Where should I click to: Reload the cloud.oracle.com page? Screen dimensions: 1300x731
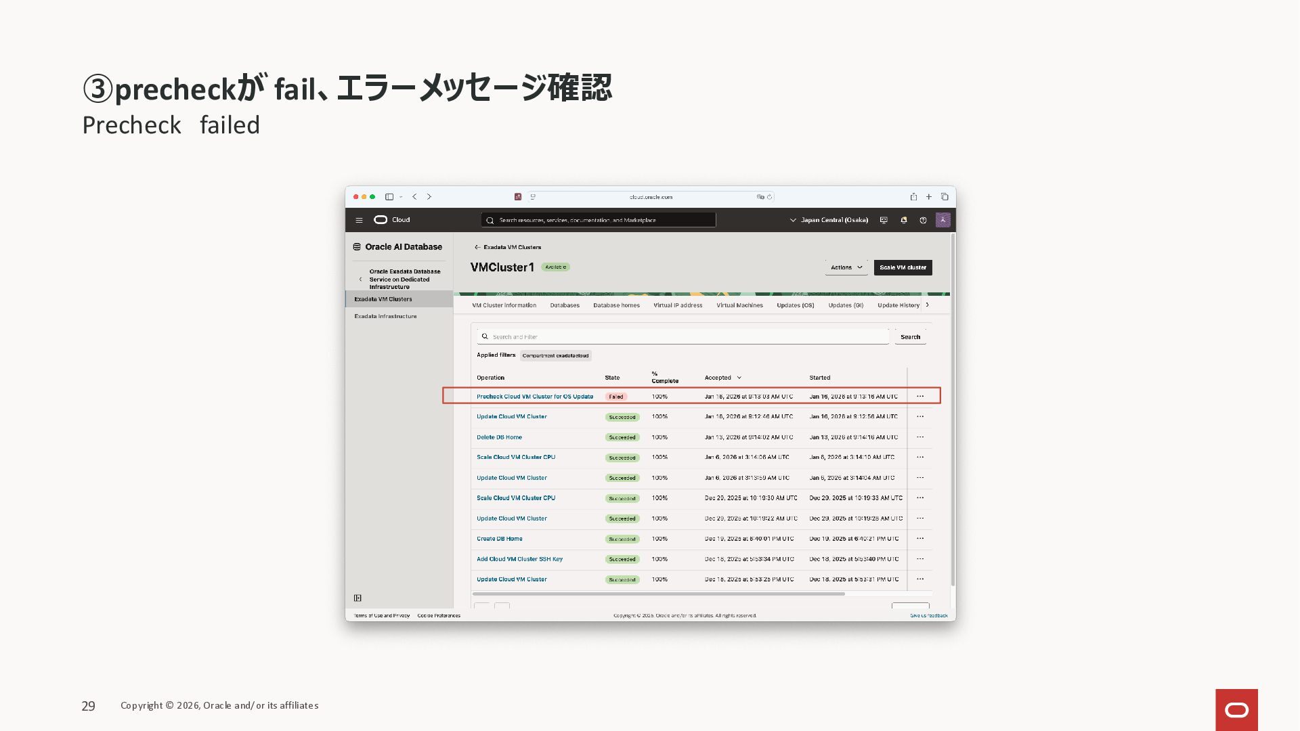(x=770, y=197)
